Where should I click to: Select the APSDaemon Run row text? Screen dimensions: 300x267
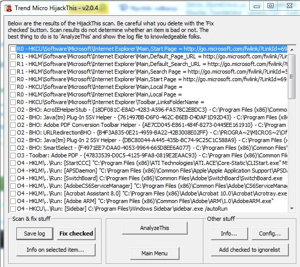pyautogui.click(x=152, y=171)
